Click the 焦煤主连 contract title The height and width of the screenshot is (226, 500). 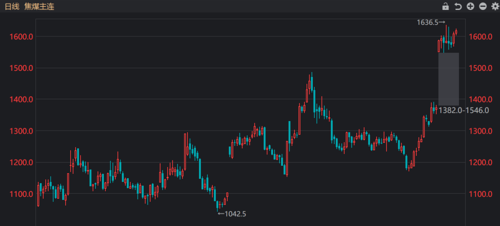pos(39,6)
